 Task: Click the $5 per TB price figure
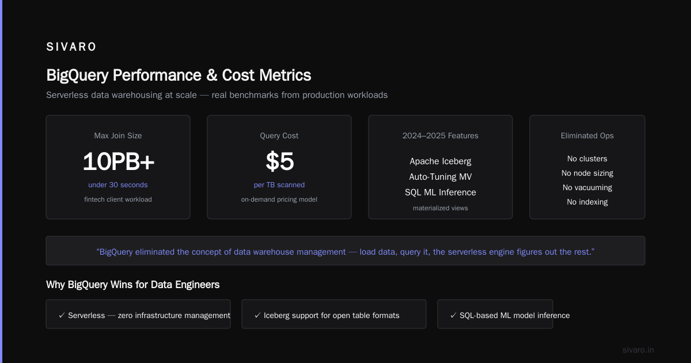(x=279, y=162)
